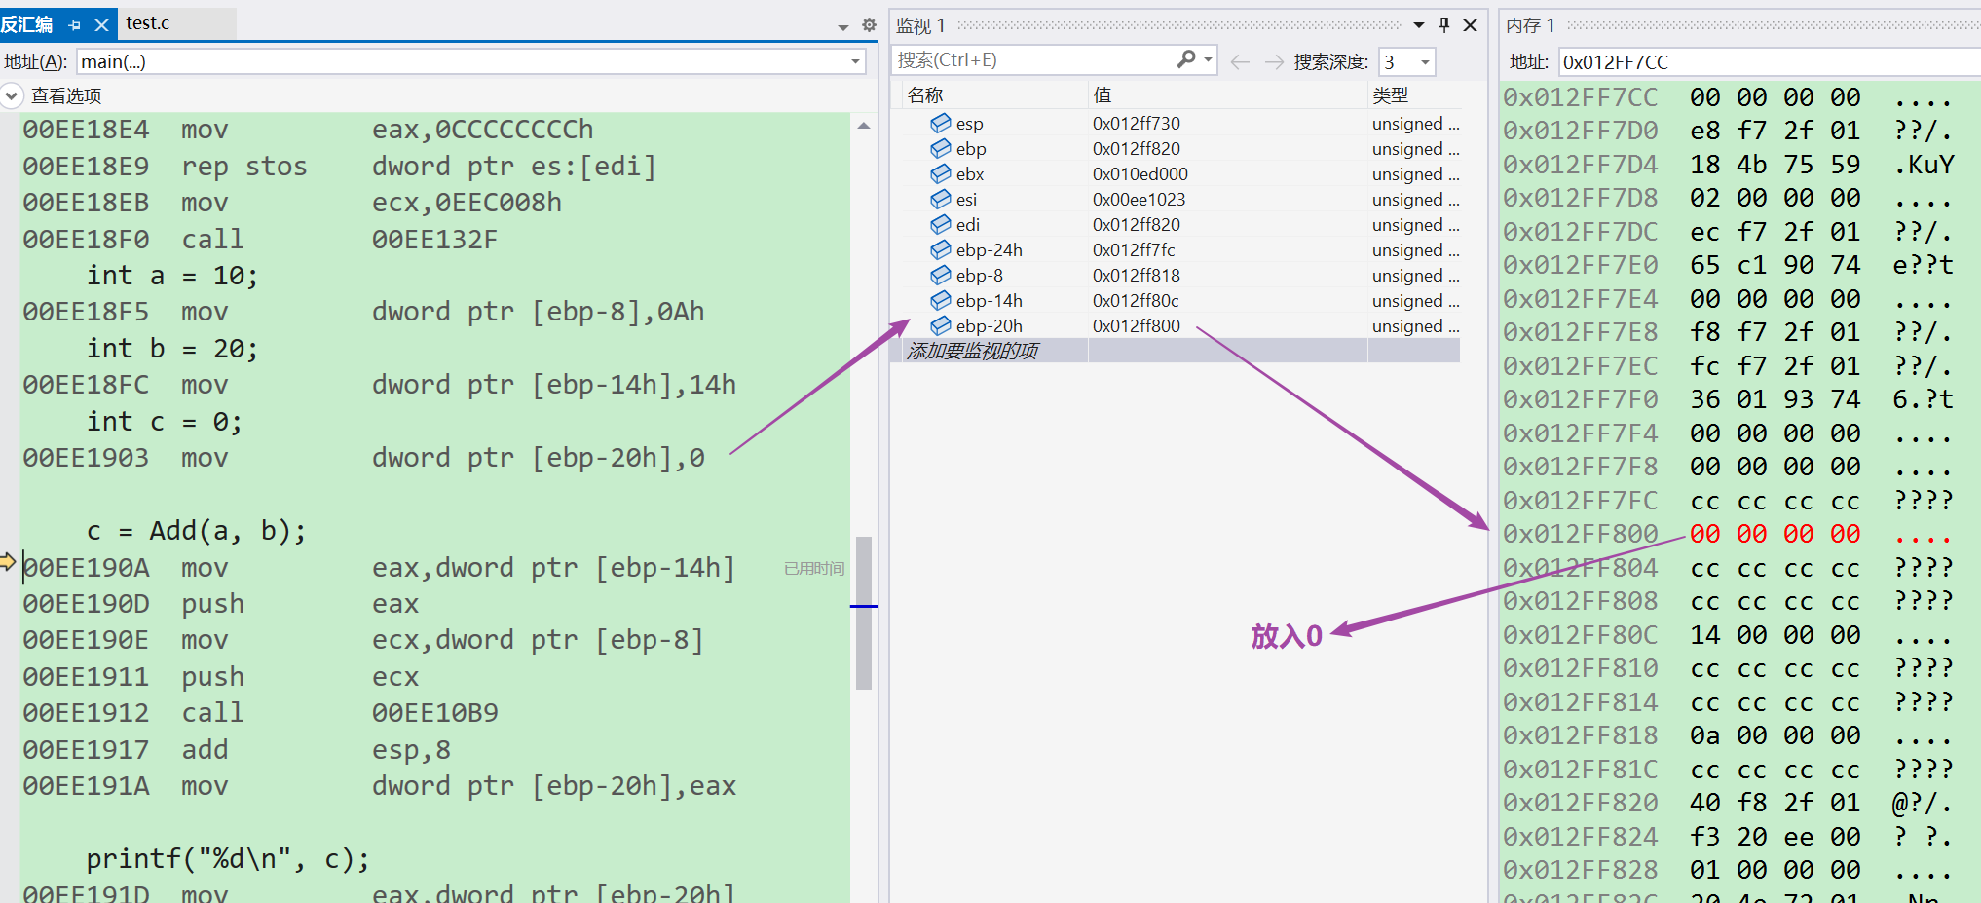Click the ebx value 0x010ed000
The width and height of the screenshot is (1981, 903).
1140,174
